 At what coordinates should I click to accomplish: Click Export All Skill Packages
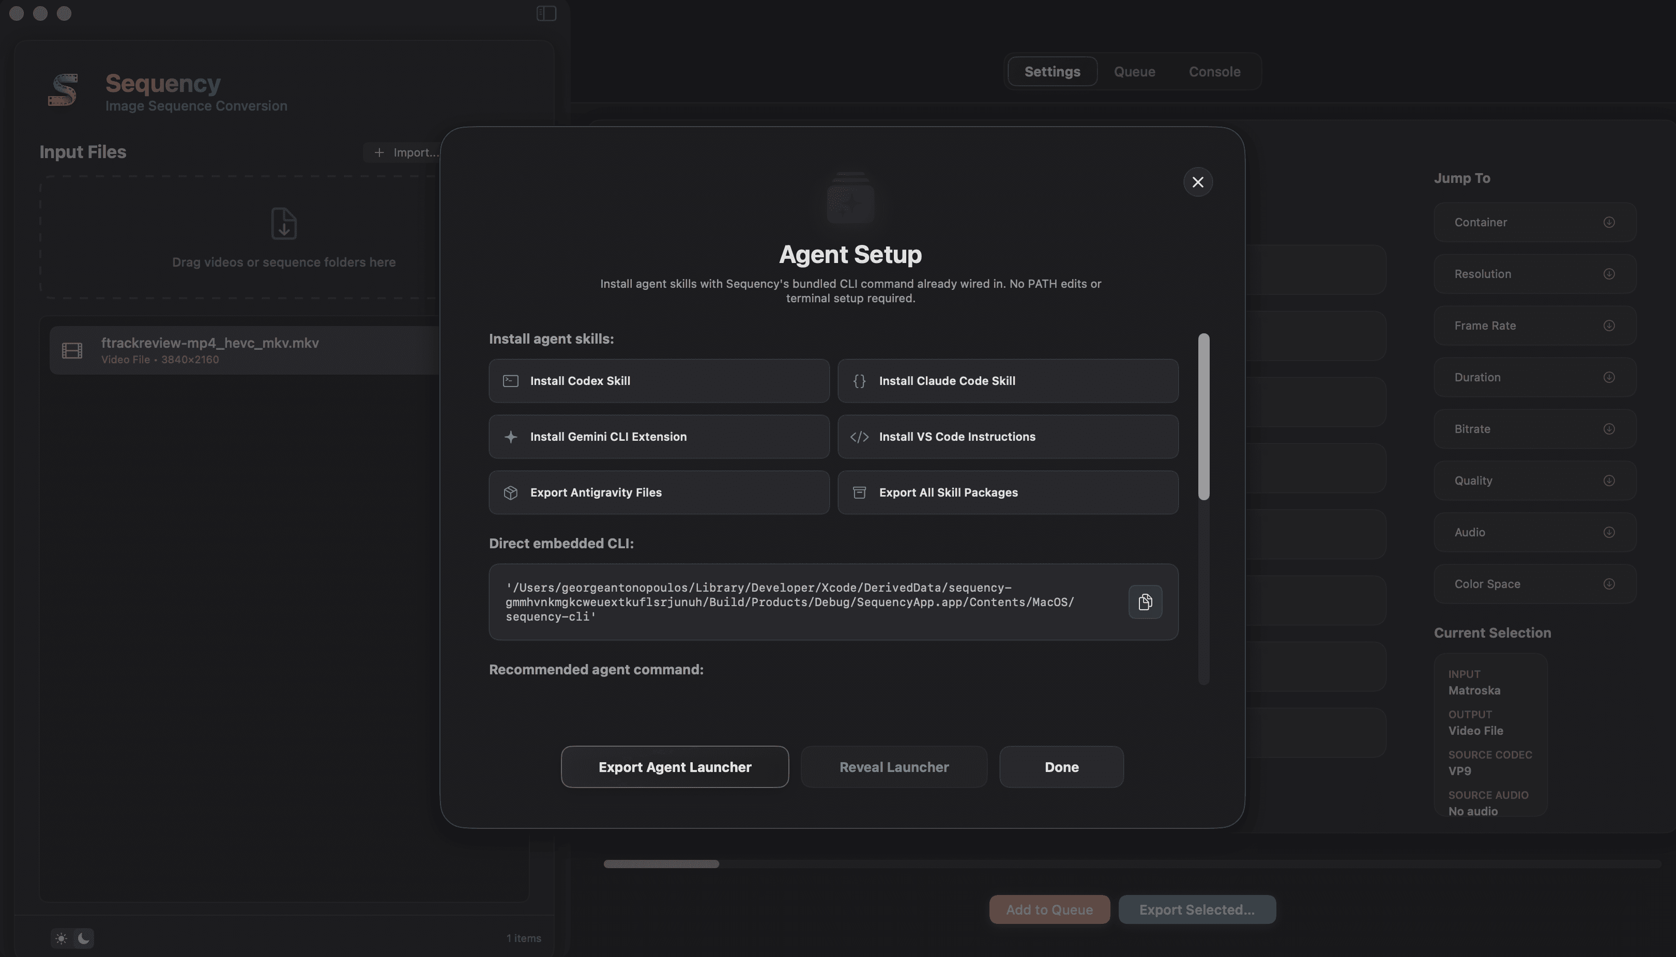point(1008,492)
